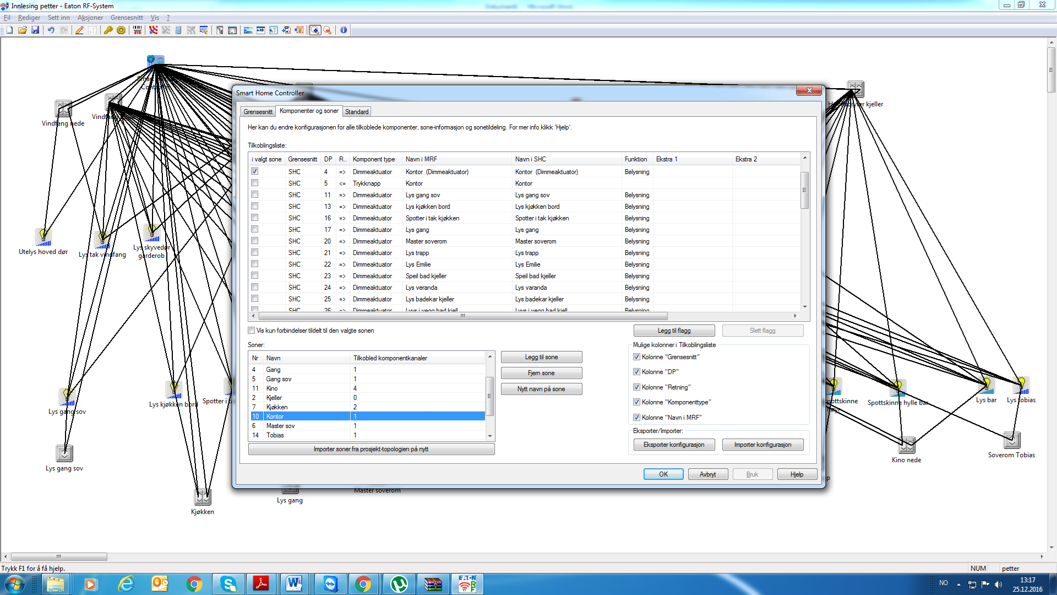This screenshot has height=595, width=1057.
Task: Select the Kjøkken switch node
Action: (203, 497)
